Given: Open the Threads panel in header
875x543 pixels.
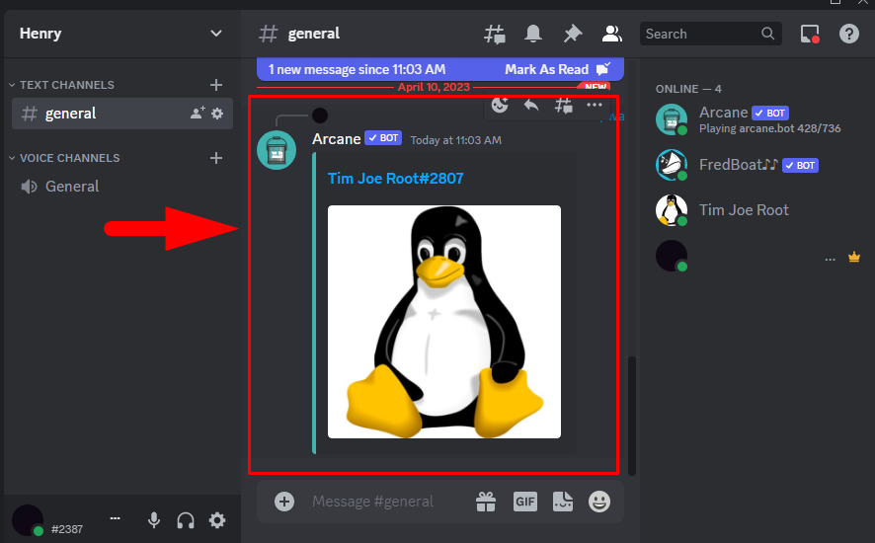Looking at the screenshot, I should pos(495,34).
